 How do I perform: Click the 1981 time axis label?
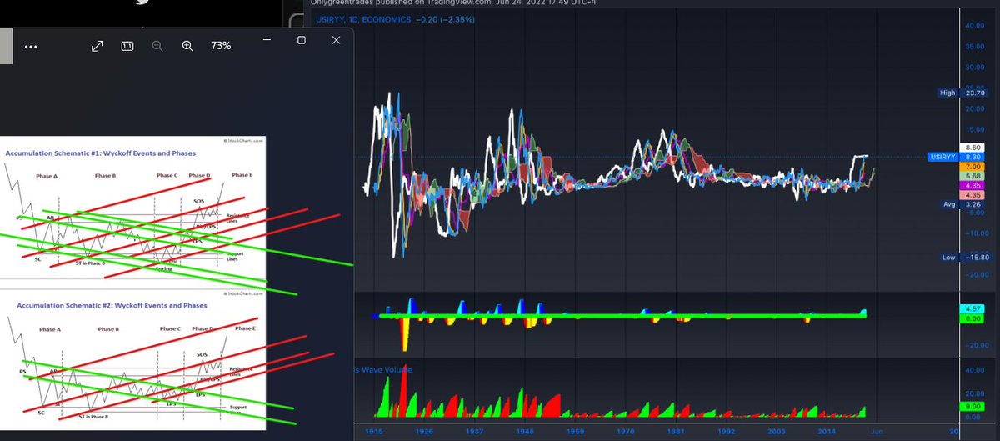(676, 432)
